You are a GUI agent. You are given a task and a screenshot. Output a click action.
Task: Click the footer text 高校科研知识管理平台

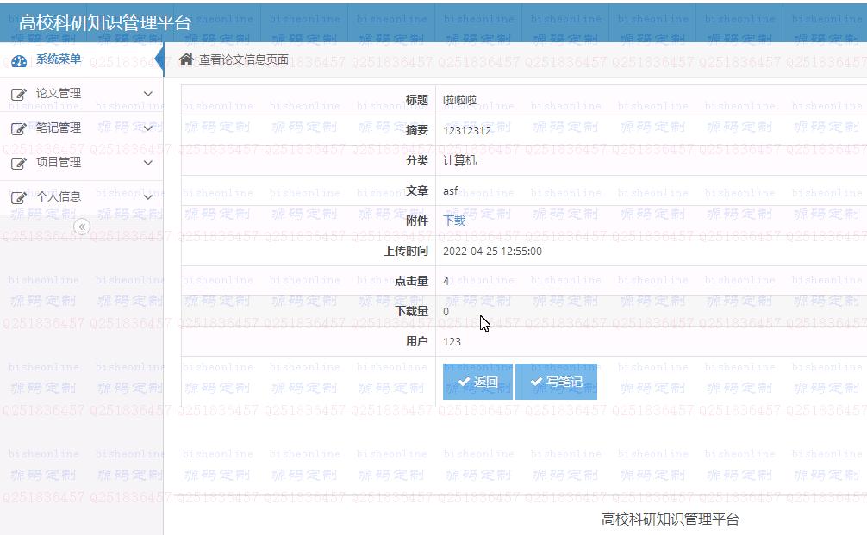(671, 519)
